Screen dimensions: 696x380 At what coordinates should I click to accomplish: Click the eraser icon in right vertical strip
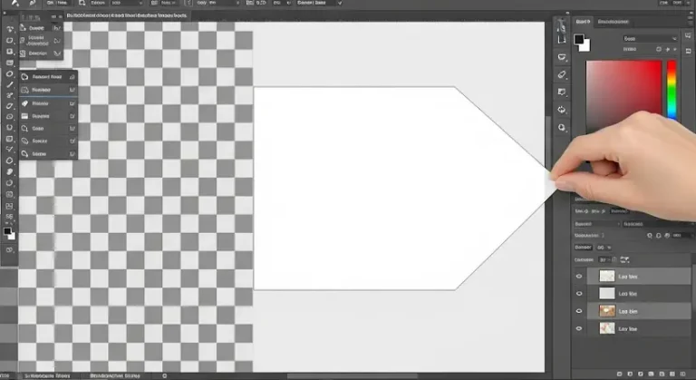pos(561,74)
